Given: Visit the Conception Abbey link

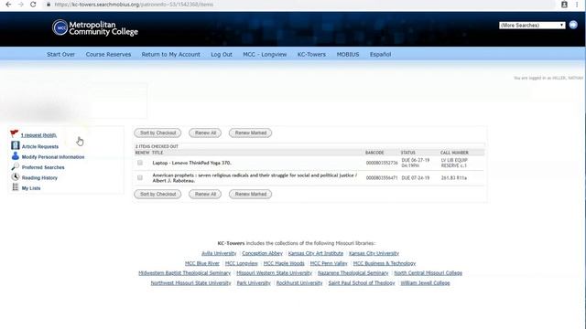Looking at the screenshot, I should [x=263, y=253].
